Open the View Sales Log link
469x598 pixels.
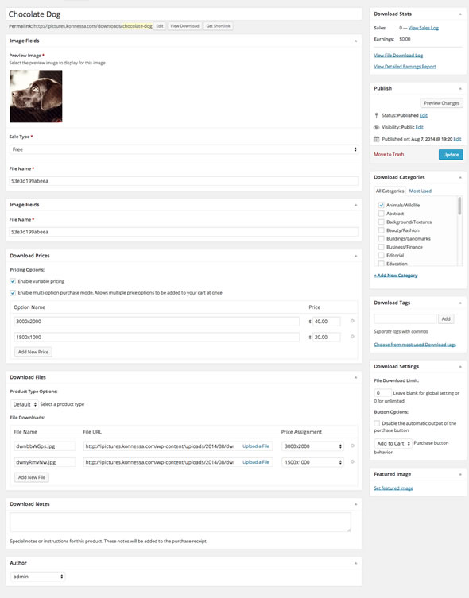pyautogui.click(x=423, y=28)
